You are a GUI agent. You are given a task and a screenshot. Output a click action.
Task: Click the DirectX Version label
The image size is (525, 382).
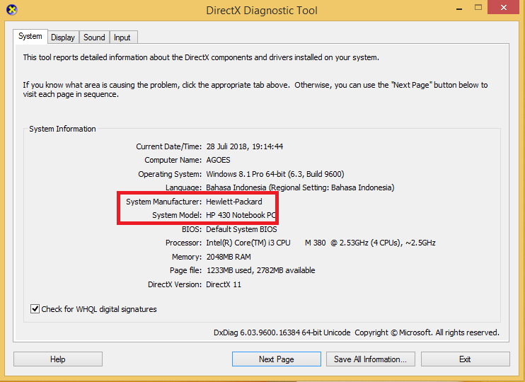tap(175, 284)
